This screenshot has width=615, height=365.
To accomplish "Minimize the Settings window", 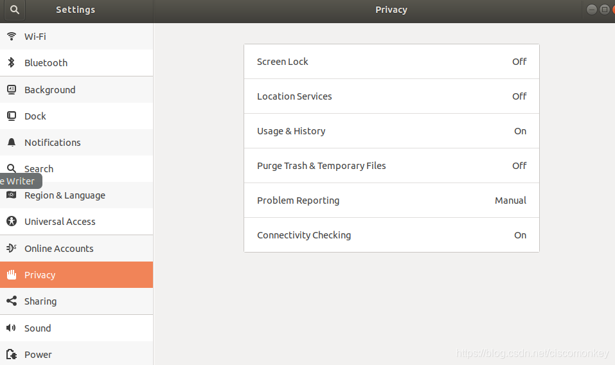I will click(591, 10).
